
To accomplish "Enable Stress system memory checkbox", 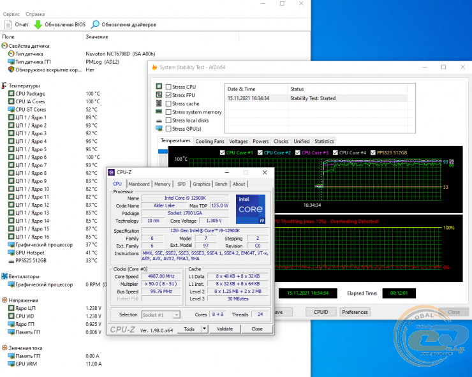I will pos(168,112).
